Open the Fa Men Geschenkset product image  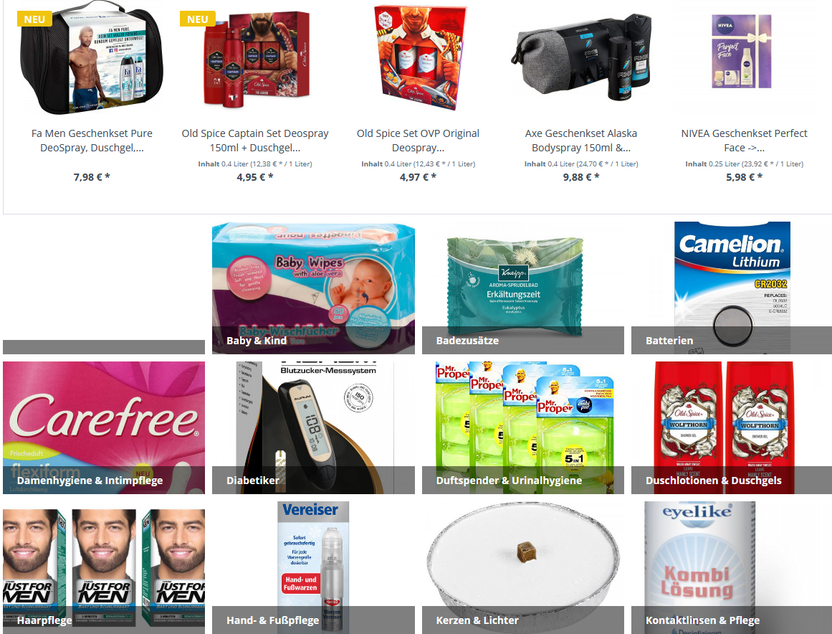click(92, 57)
